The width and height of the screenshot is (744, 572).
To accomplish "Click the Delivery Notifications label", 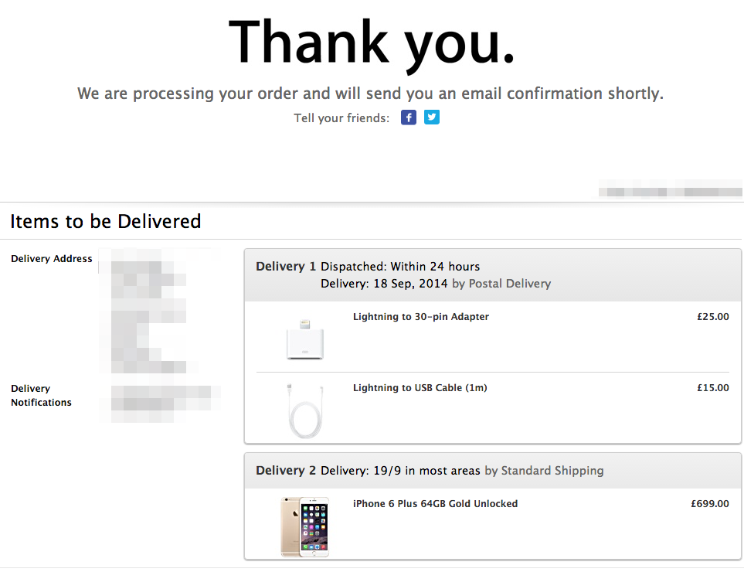I will 41,396.
